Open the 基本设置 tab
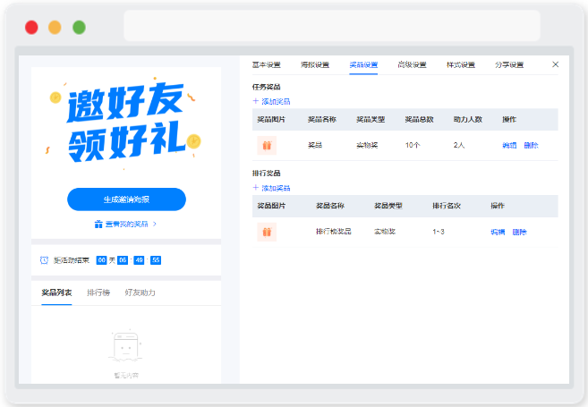 [x=266, y=64]
